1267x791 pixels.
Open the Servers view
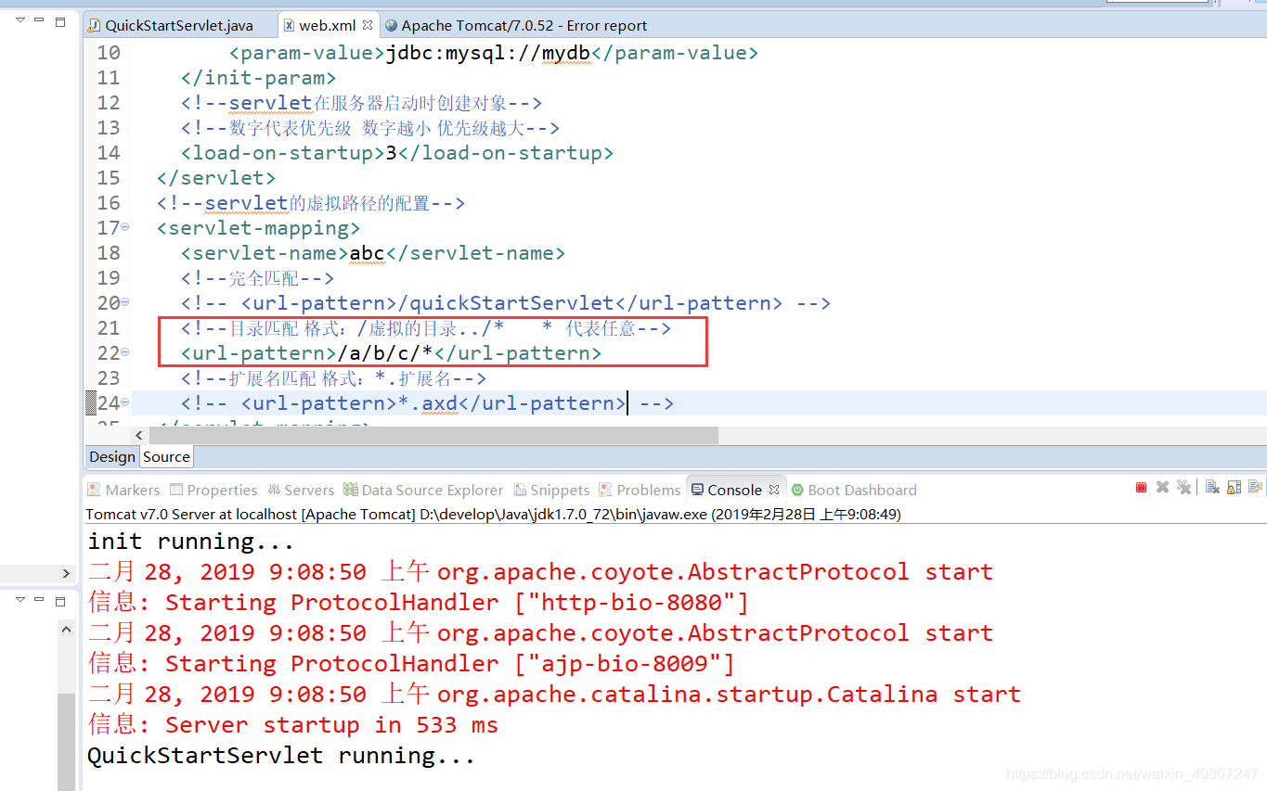(301, 490)
